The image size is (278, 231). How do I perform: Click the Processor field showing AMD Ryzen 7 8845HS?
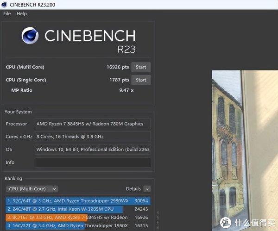pos(93,124)
